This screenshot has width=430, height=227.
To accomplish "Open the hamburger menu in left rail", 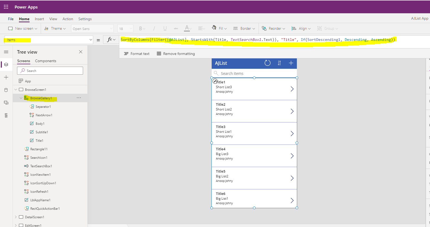I will point(6,52).
